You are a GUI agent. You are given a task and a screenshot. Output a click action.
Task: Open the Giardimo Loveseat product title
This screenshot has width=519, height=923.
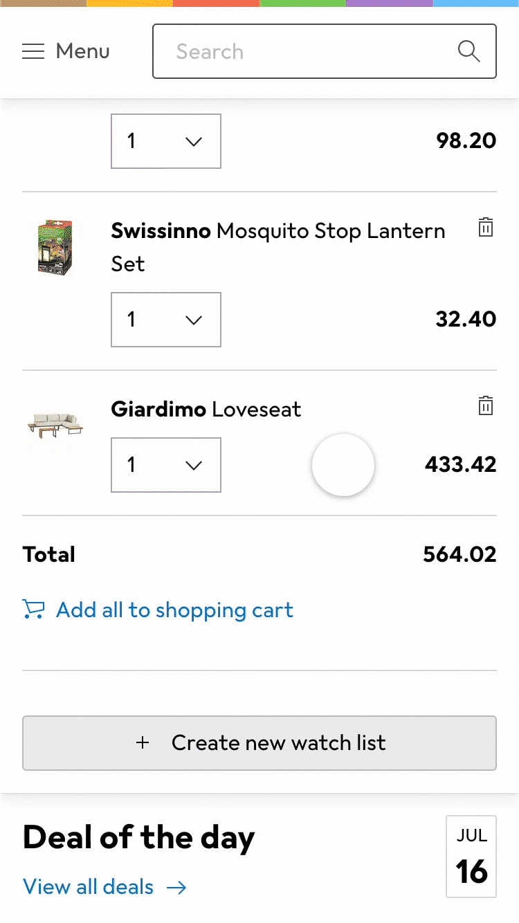[x=206, y=409]
